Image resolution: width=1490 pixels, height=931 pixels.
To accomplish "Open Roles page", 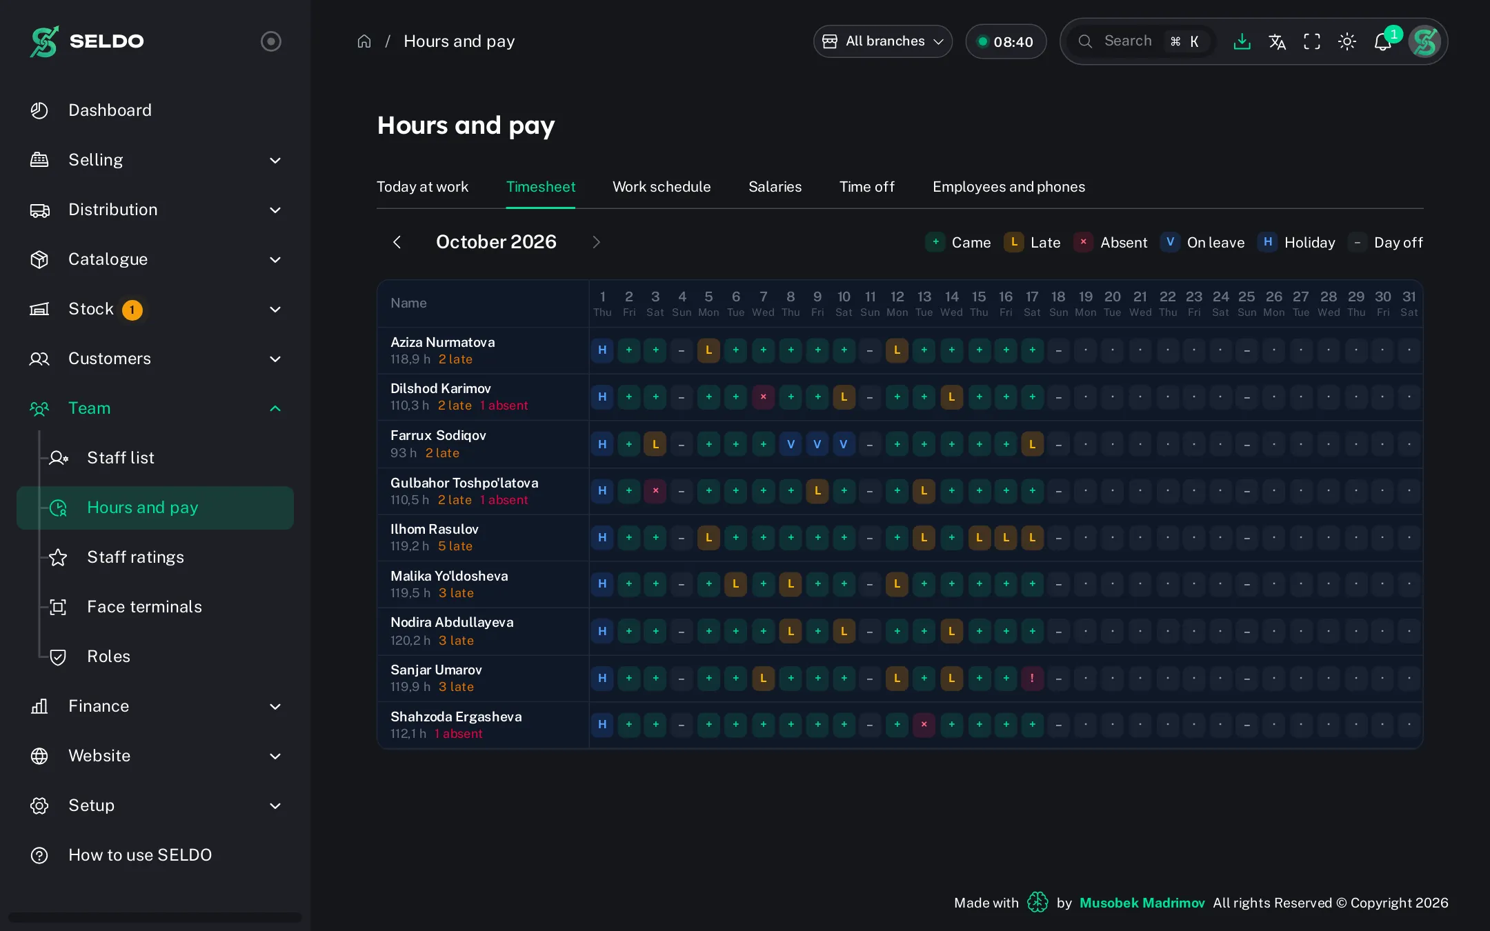I will (155, 657).
